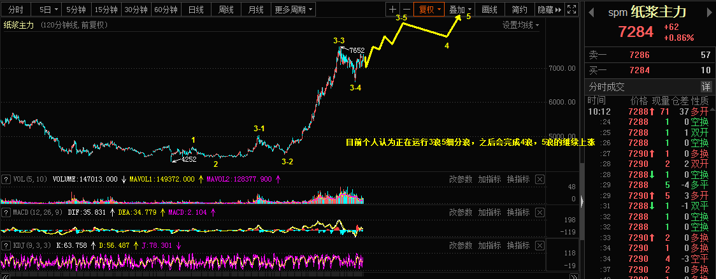Viewport: 716px width, 279px height.
Task: Click the +0.86% change value
Action: click(x=678, y=38)
